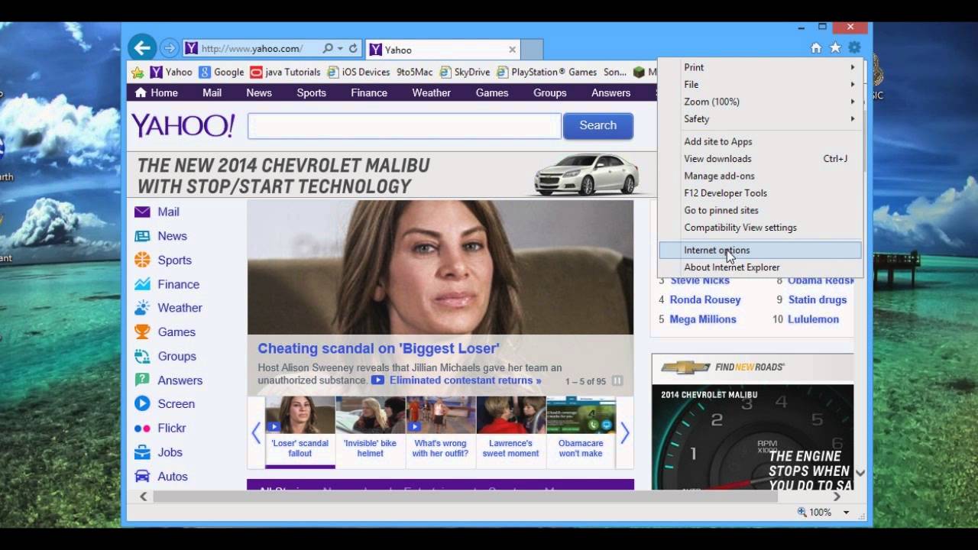The height and width of the screenshot is (550, 978).
Task: Click Groups icon in left sidebar
Action: (142, 356)
